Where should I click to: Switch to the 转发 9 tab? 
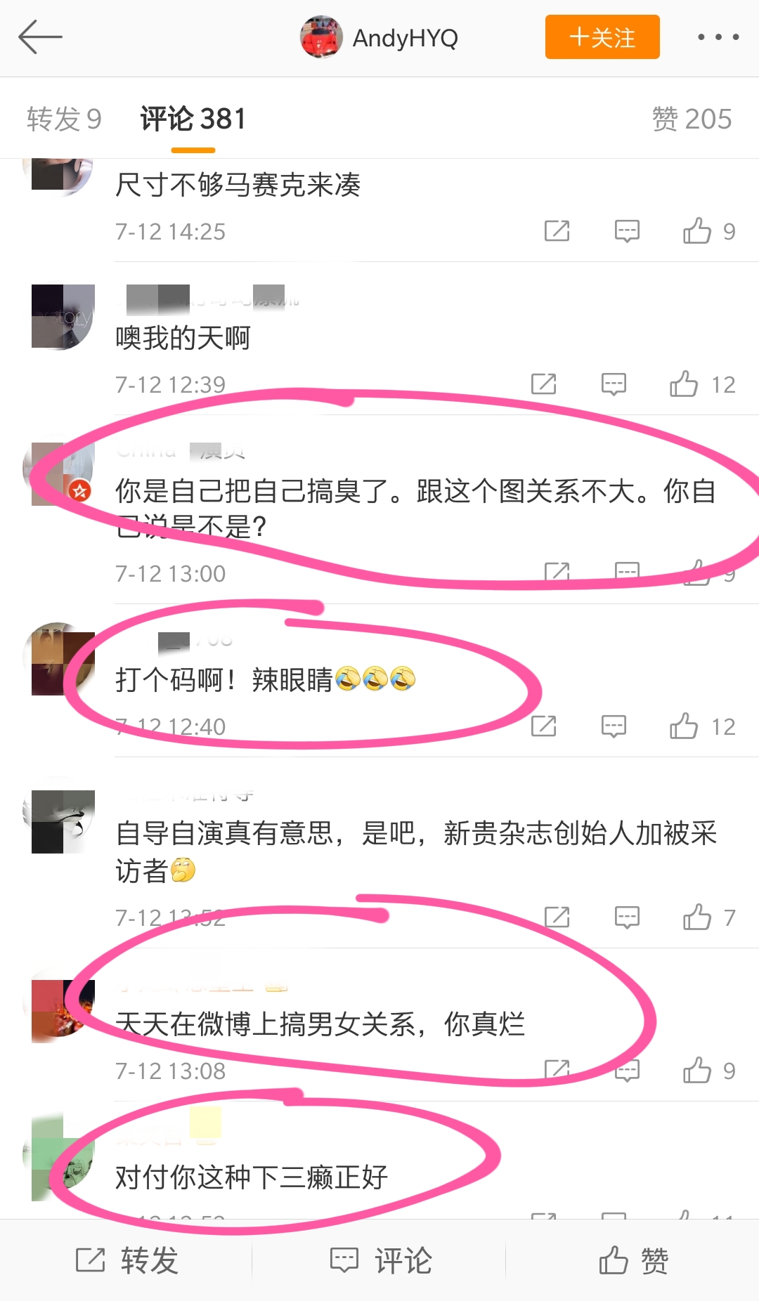[64, 119]
